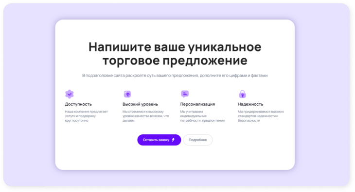Click the Оставить заявку button
This screenshot has height=192, width=355.
159,140
